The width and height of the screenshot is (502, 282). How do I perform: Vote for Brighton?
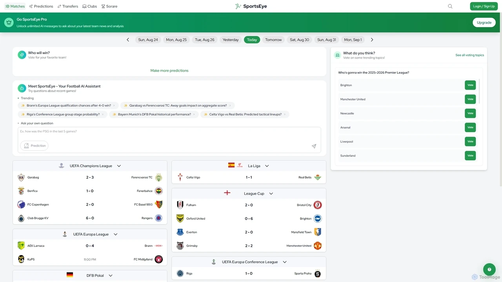pos(470,85)
